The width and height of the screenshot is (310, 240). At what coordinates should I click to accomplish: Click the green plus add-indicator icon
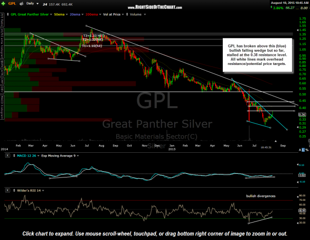click(3, 3)
